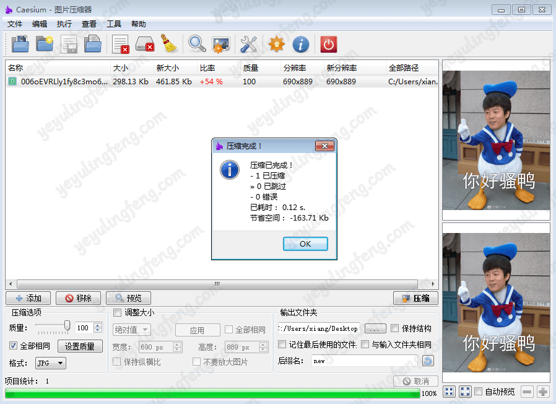This screenshot has height=404, width=556.
Task: Click the zoom out minus icon
Action: click(x=527, y=392)
